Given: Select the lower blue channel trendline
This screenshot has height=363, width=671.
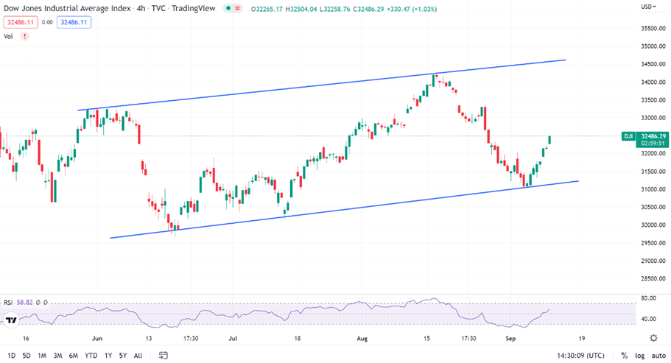Looking at the screenshot, I should click(345, 210).
